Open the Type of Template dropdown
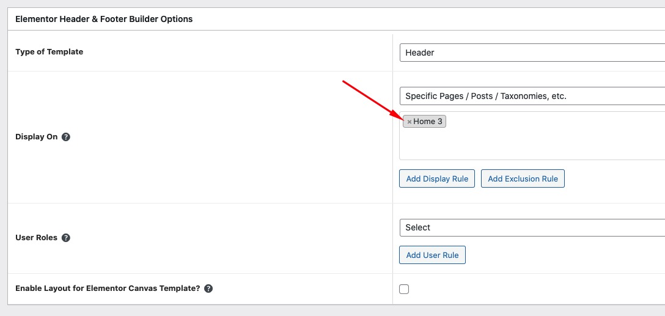The width and height of the screenshot is (665, 316). [x=532, y=53]
